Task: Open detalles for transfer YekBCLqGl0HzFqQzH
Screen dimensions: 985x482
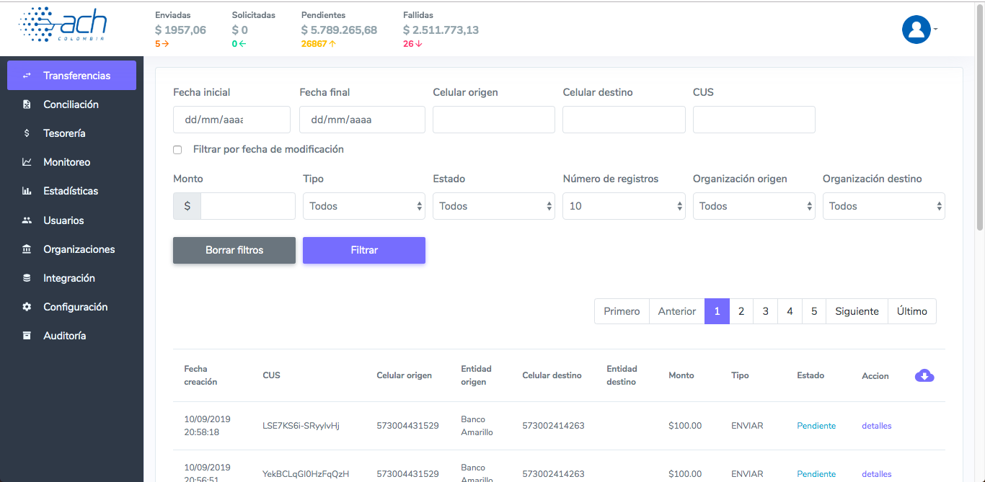Action: point(877,474)
